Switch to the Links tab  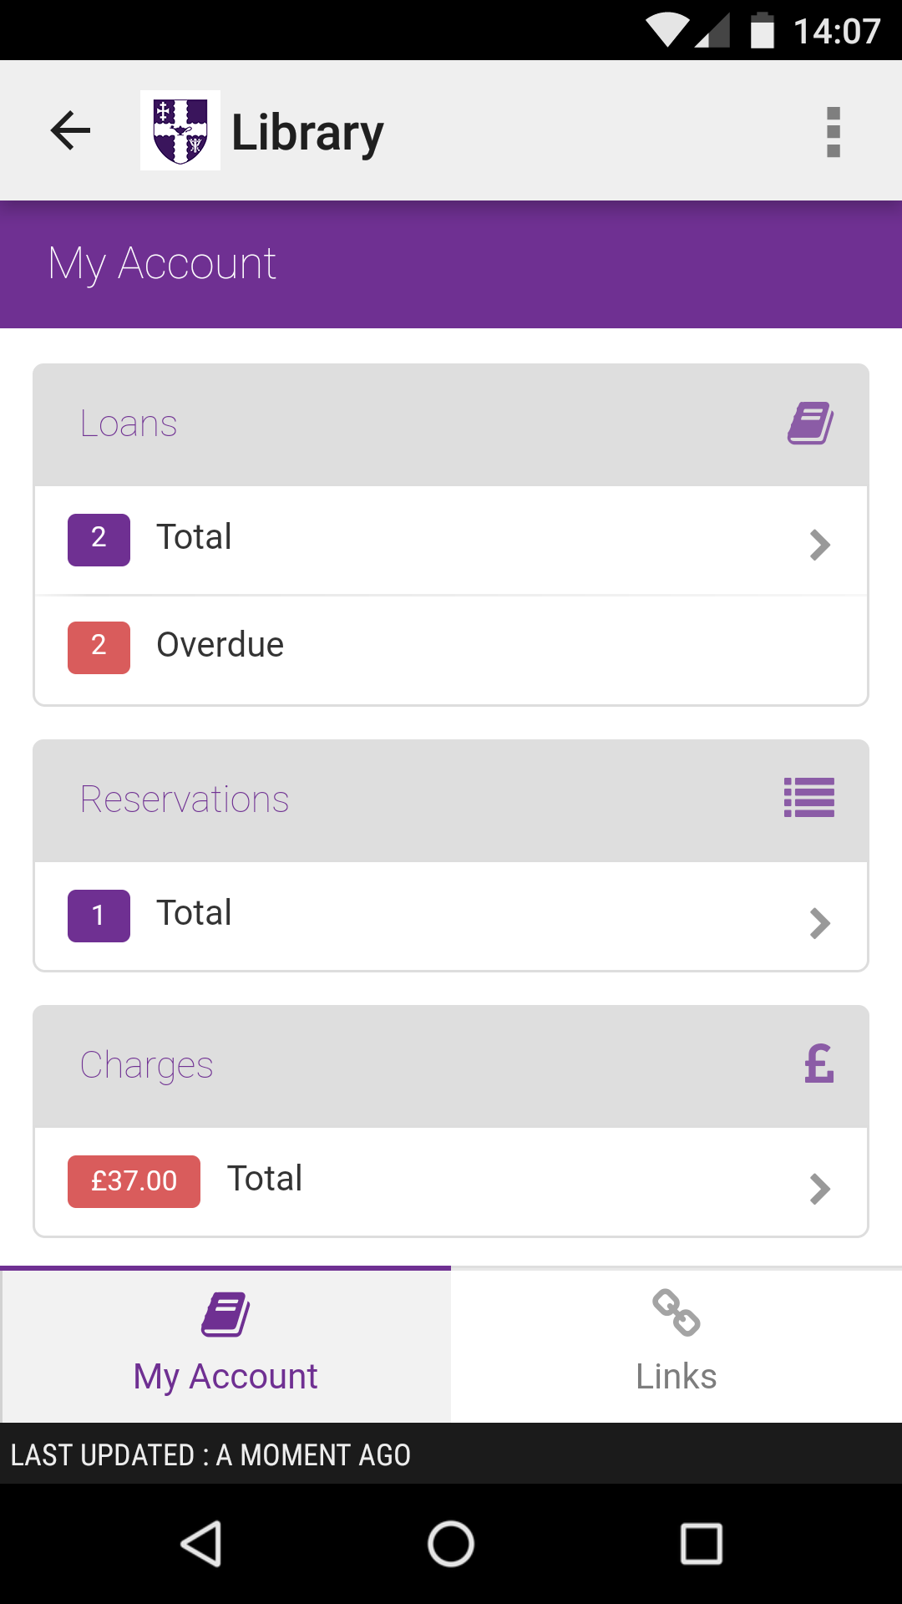point(676,1347)
